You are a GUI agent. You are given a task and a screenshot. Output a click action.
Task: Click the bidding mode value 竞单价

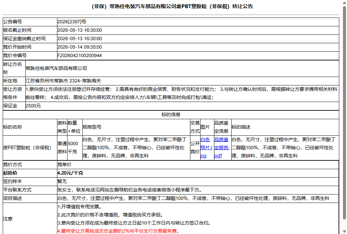pyautogui.click(x=64, y=164)
